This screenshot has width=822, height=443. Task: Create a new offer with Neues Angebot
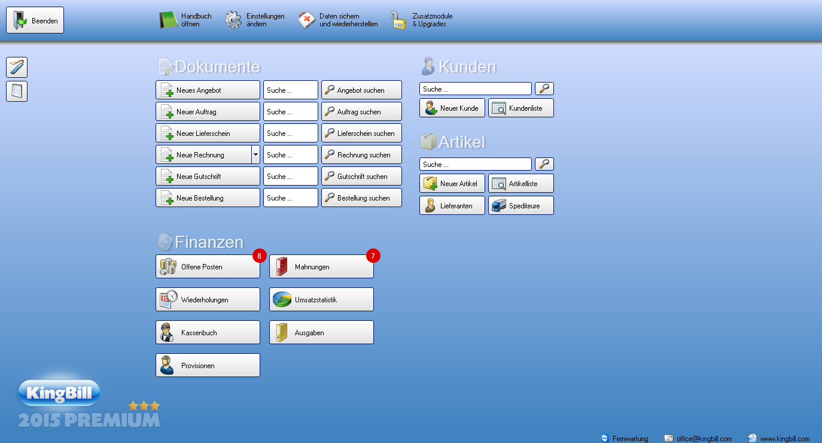[x=208, y=90]
